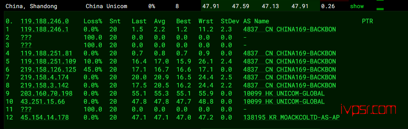408x129 pixels.
Task: Open AS 4837 link for hop 6
Action: pos(289,69)
